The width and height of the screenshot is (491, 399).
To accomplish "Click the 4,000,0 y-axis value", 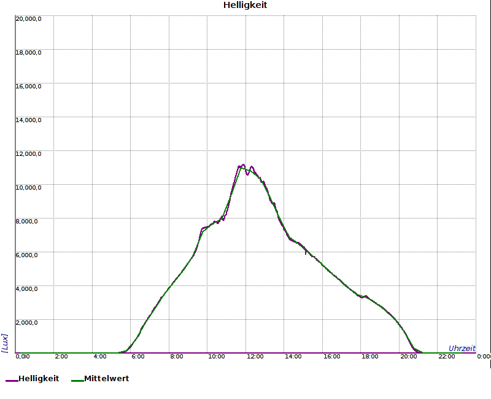I will (26, 289).
